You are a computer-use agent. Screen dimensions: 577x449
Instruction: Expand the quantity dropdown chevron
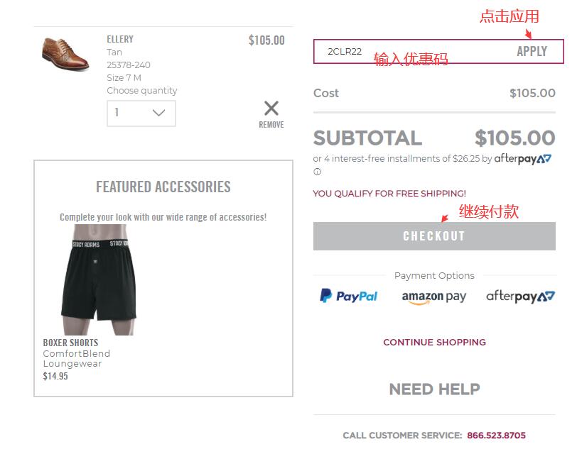[x=158, y=113]
